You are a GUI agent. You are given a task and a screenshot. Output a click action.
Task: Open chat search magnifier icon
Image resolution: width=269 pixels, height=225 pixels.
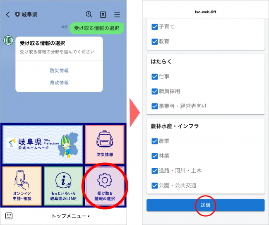[x=89, y=15]
